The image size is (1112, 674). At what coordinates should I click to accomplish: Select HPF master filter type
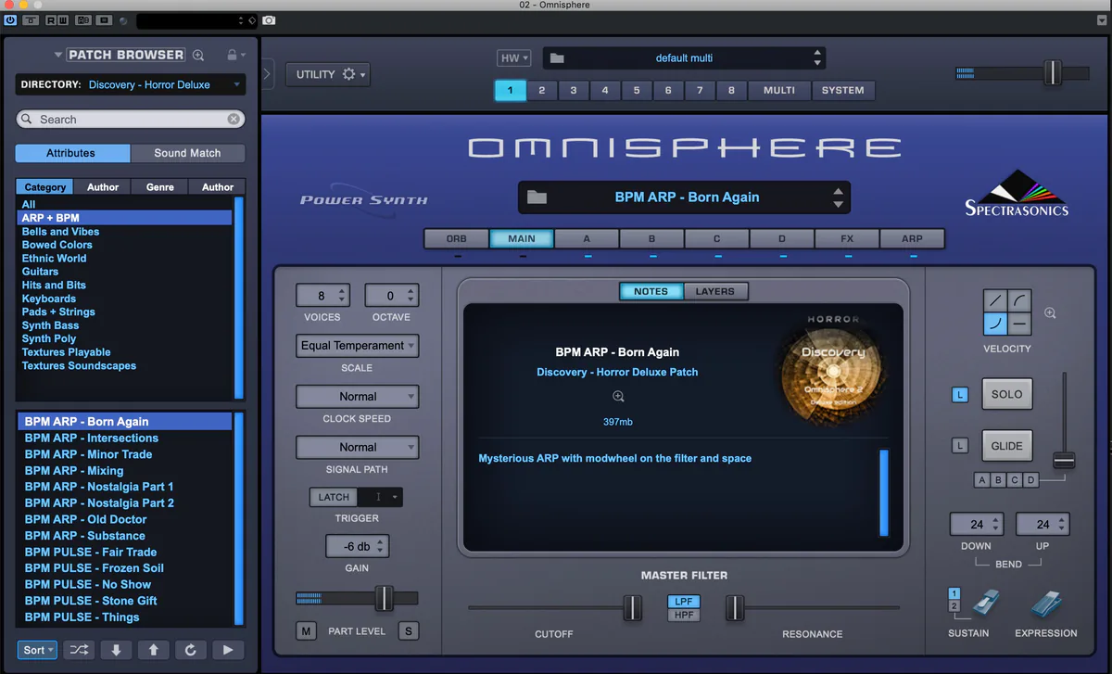tap(684, 615)
